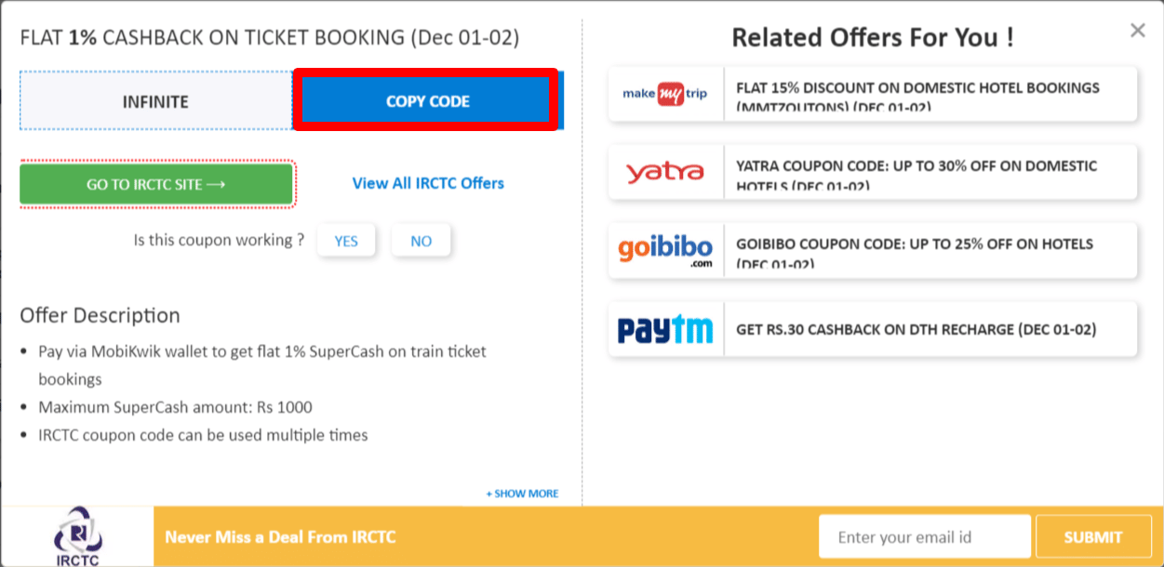
Task: Select the INFINITE coupon code
Action: coord(154,100)
